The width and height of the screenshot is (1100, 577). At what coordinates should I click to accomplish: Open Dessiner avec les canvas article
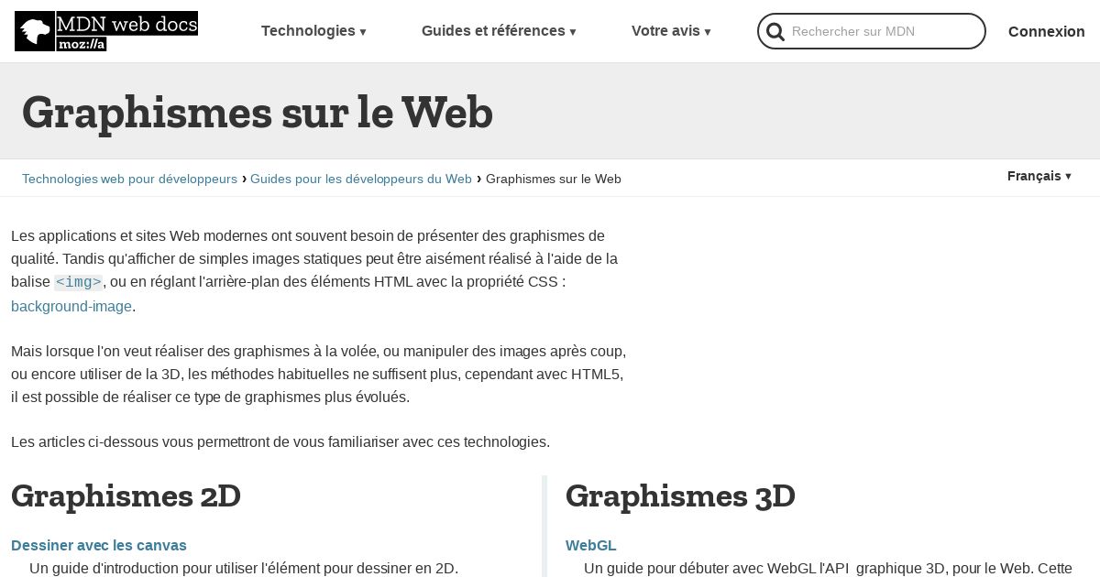tap(99, 546)
